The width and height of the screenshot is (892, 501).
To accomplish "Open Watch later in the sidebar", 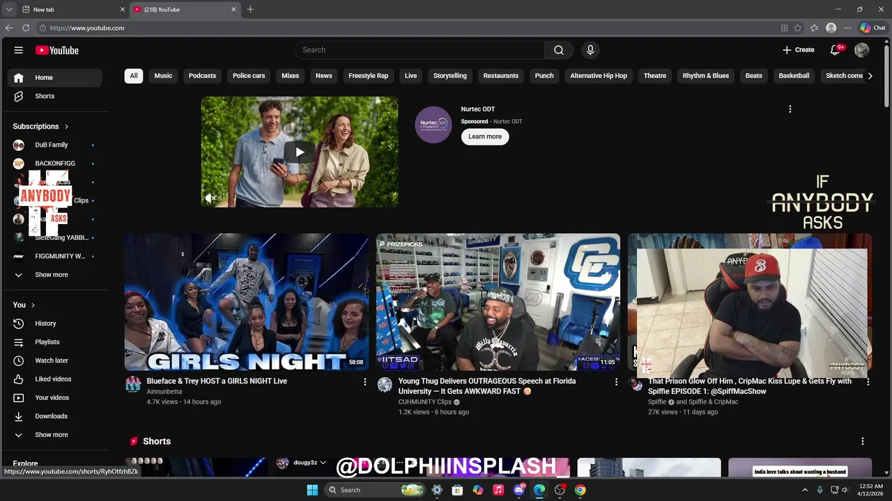I will (x=54, y=360).
